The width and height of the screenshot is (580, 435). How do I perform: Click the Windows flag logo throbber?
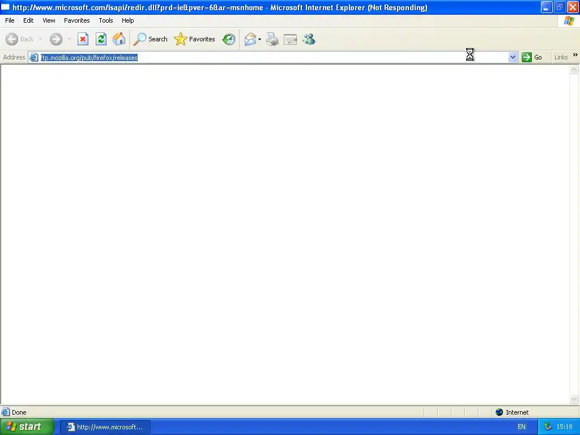(x=569, y=21)
